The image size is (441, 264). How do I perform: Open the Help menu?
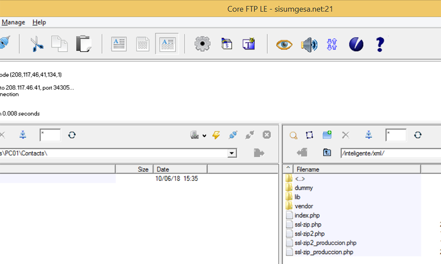(39, 22)
